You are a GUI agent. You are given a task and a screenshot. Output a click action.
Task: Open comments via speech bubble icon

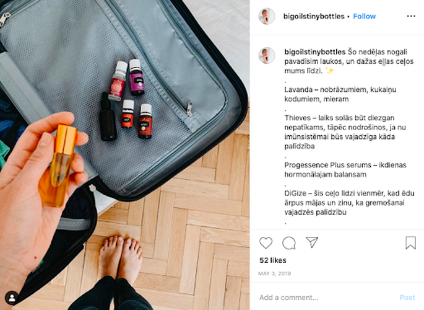tap(289, 242)
